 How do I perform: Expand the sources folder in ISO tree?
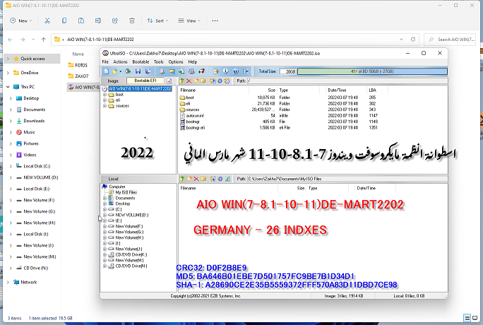click(x=105, y=106)
